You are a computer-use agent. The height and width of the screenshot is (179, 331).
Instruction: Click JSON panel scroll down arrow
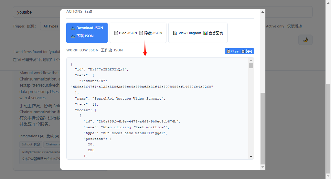[251, 157]
